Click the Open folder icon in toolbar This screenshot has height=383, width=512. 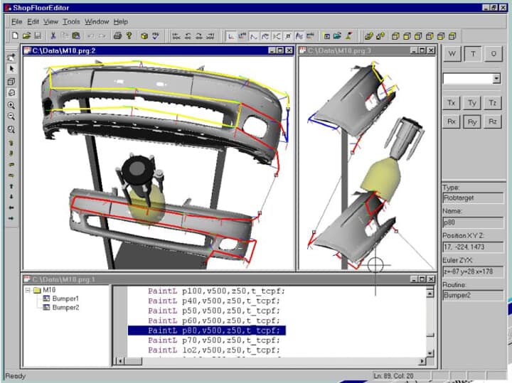coord(26,35)
